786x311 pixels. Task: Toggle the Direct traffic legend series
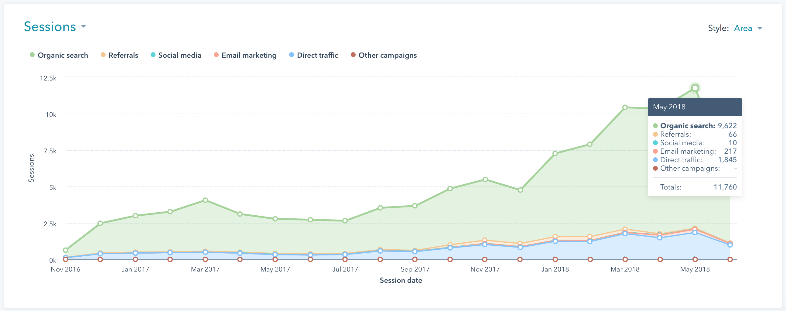coord(313,55)
